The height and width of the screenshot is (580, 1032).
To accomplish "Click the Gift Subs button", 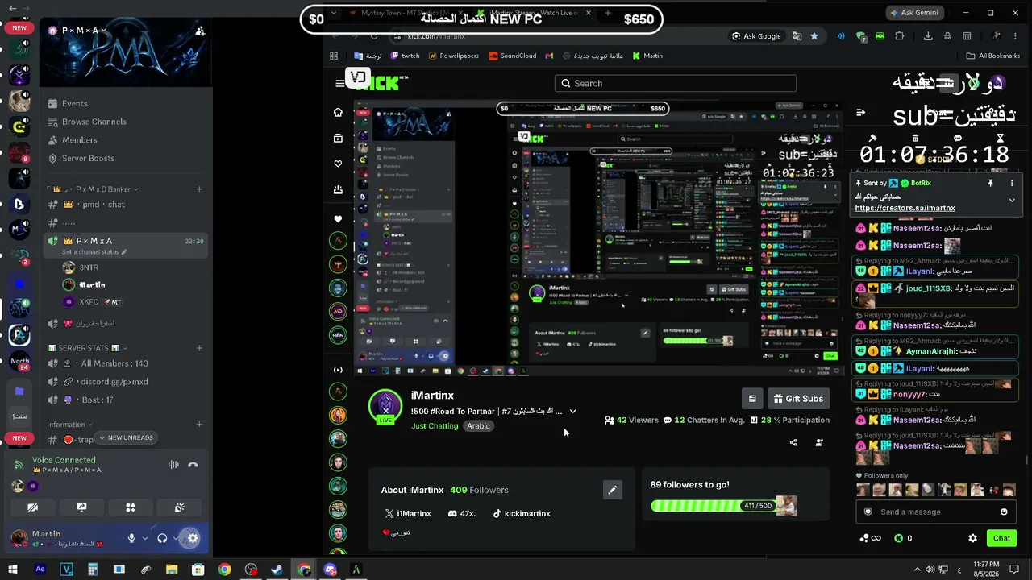I will tap(797, 399).
